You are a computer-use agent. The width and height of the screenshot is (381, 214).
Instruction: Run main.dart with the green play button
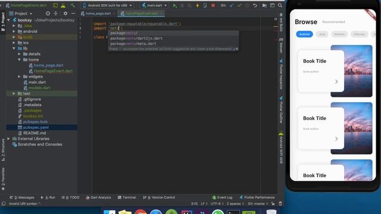(174, 5)
